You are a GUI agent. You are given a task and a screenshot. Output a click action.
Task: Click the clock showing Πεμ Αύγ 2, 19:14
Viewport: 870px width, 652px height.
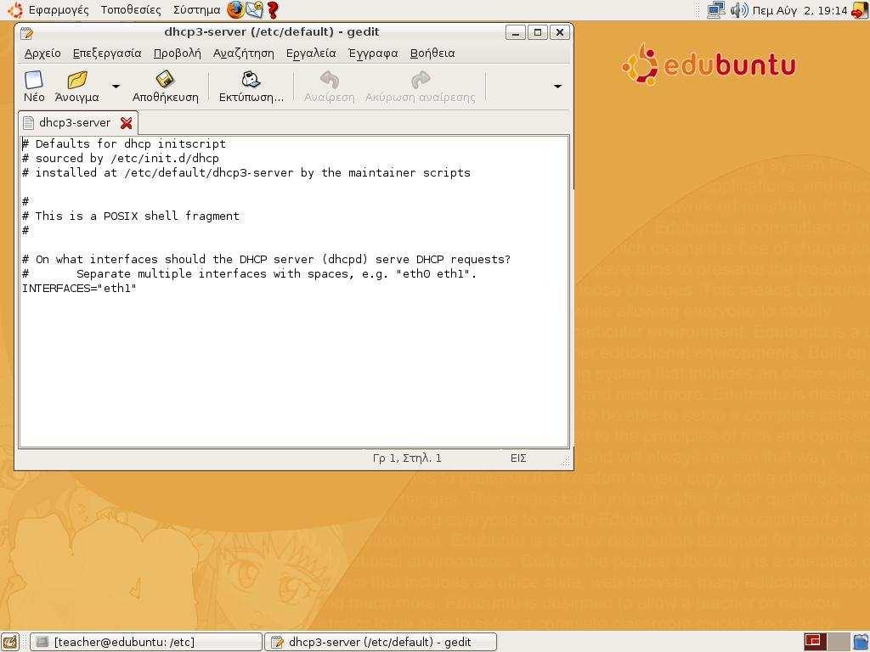799,10
